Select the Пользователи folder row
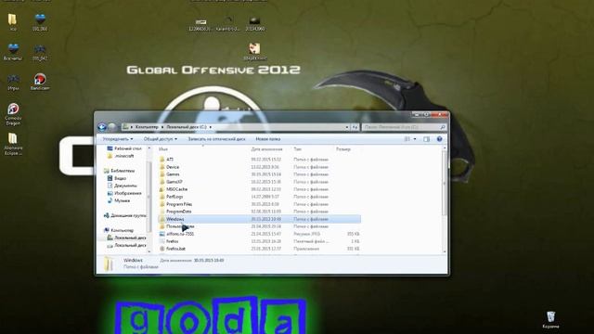The height and width of the screenshot is (334, 594). (x=259, y=226)
